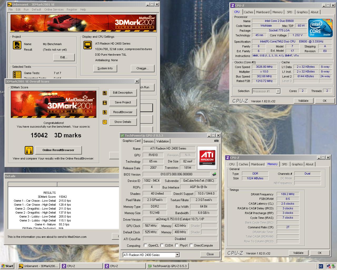The width and height of the screenshot is (337, 270).
Task: Click the ATI Radeon logo in GPU-Z
Action: point(207,158)
